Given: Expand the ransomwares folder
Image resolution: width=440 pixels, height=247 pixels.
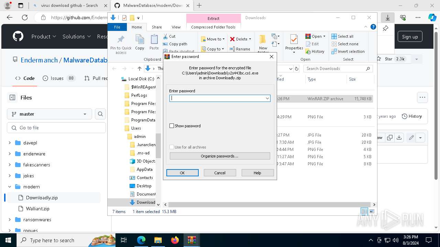Looking at the screenshot, I should point(10,220).
